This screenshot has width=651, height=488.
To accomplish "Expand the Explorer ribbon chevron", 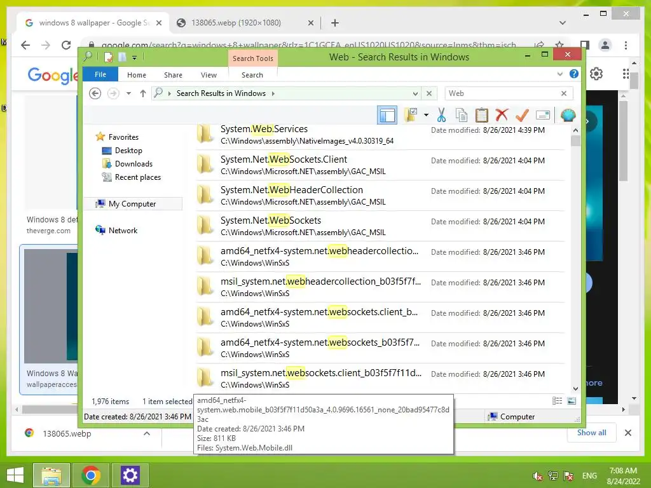I will tap(559, 74).
